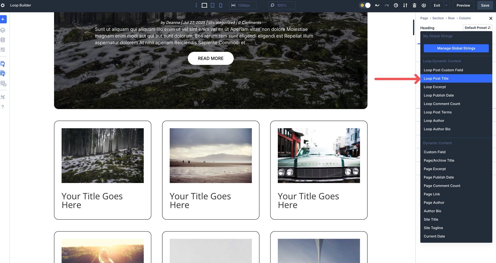The height and width of the screenshot is (263, 496).
Task: Undo the last action
Action: (x=377, y=5)
